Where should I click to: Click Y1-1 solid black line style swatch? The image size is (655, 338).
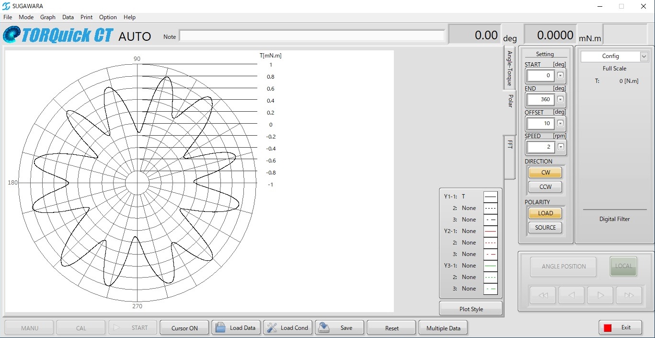490,197
